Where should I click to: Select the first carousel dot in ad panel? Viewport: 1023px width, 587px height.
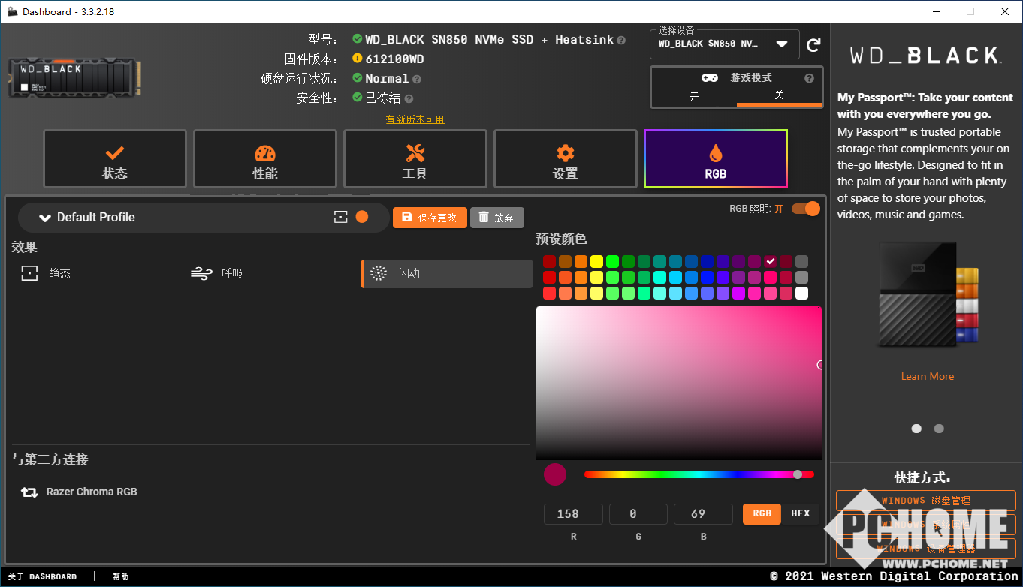click(x=916, y=429)
